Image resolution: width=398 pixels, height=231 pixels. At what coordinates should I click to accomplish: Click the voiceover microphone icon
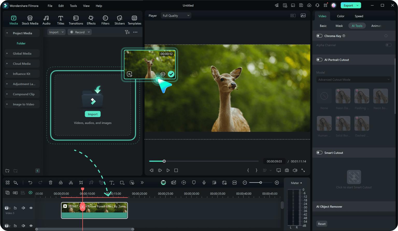pyautogui.click(x=204, y=183)
